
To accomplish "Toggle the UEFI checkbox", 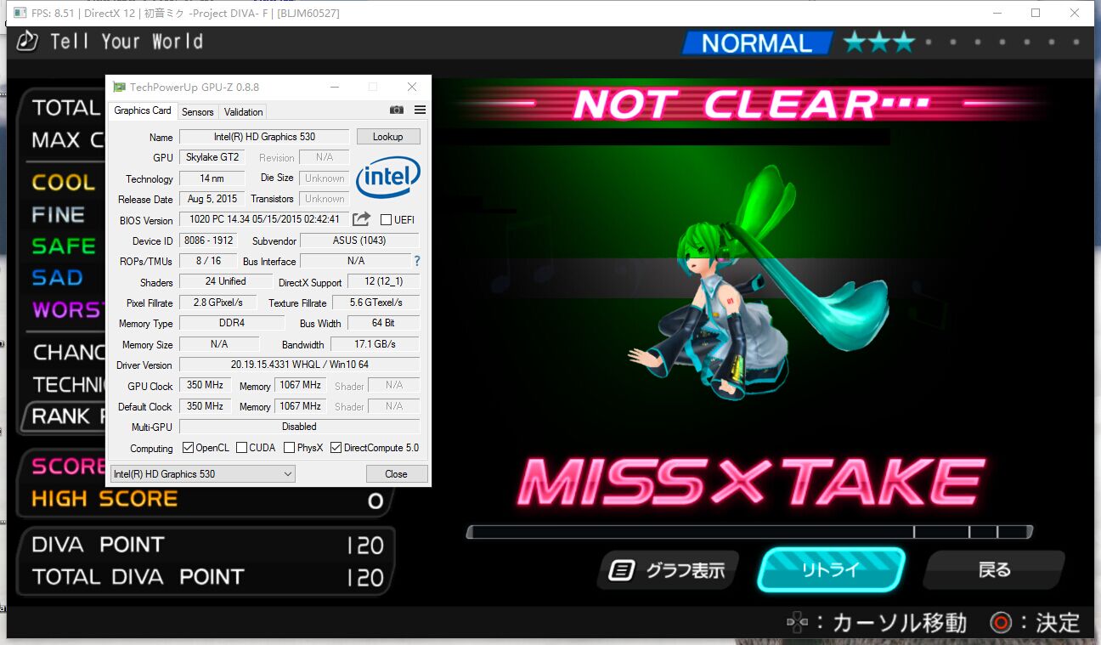I will [387, 219].
